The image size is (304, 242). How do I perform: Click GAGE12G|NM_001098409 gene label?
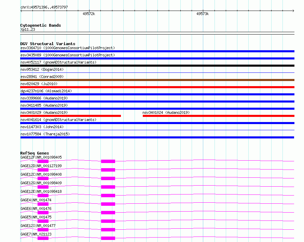coord(41,183)
